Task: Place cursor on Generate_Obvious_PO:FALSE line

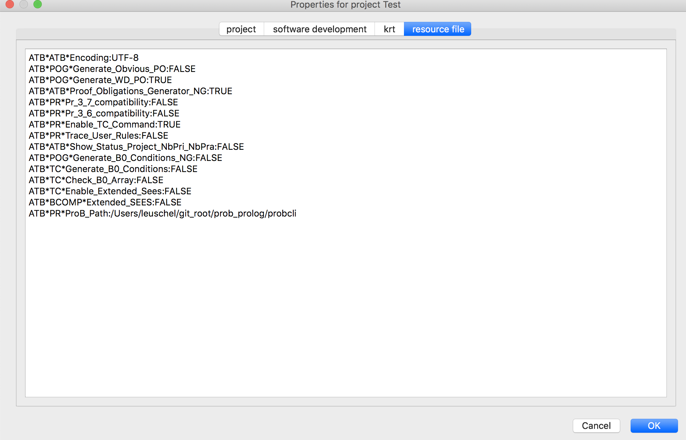Action: 112,69
